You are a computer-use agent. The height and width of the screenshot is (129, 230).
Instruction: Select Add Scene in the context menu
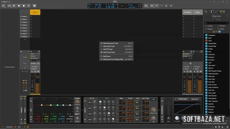coord(107,56)
